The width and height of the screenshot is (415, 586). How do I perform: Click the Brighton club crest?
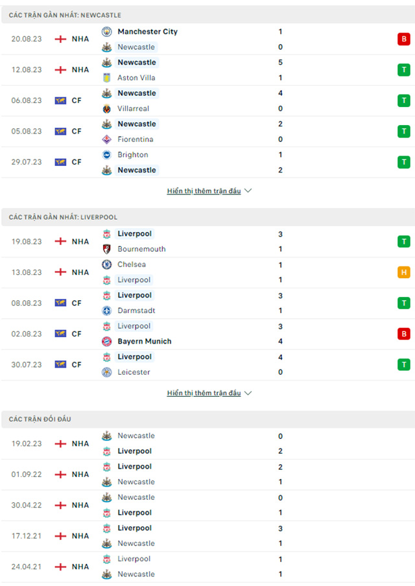(x=106, y=155)
